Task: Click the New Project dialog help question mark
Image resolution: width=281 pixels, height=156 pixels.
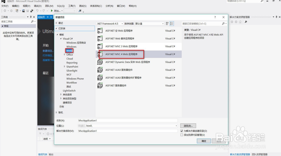Action: (x=215, y=17)
